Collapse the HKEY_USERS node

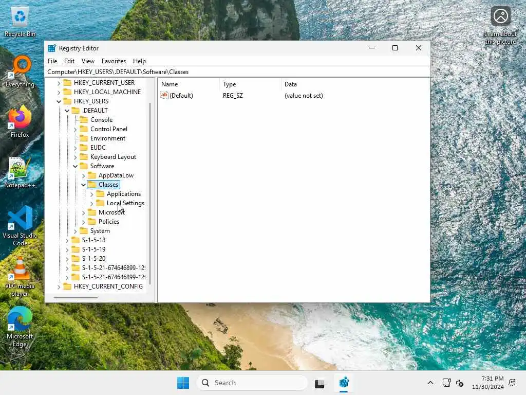pyautogui.click(x=59, y=101)
